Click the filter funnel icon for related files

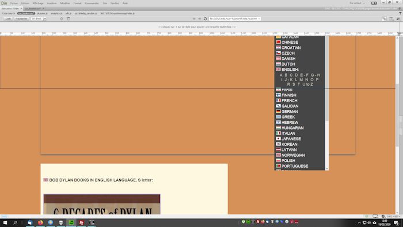pyautogui.click(x=400, y=13)
